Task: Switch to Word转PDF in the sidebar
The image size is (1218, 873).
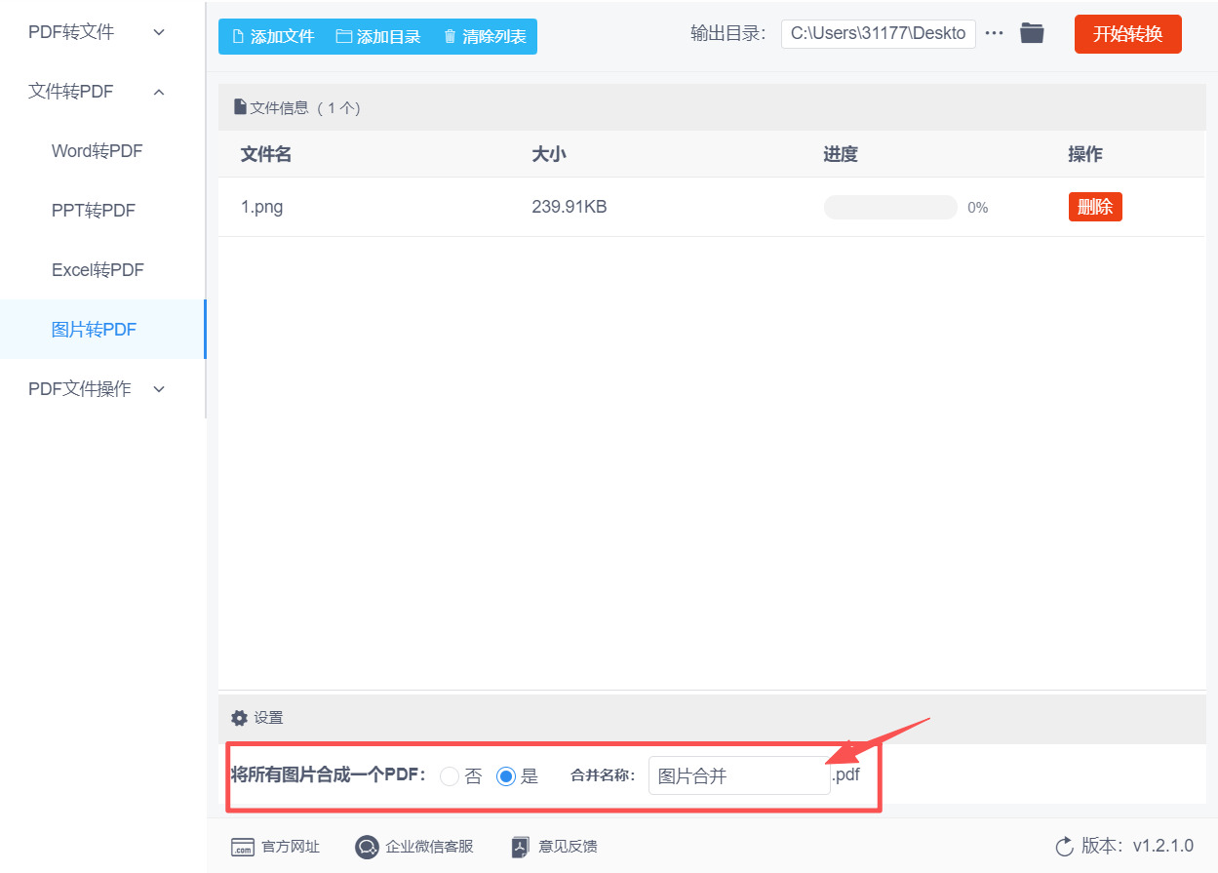Action: (x=97, y=150)
